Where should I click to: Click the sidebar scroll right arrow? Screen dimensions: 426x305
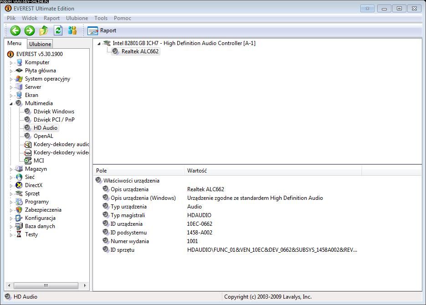(x=85, y=285)
